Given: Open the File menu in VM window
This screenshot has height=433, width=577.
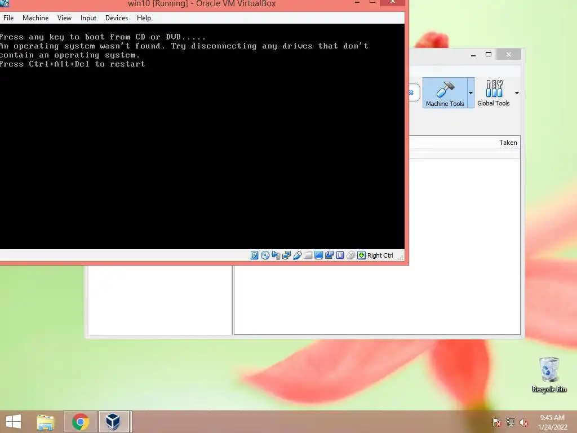Looking at the screenshot, I should (x=8, y=17).
